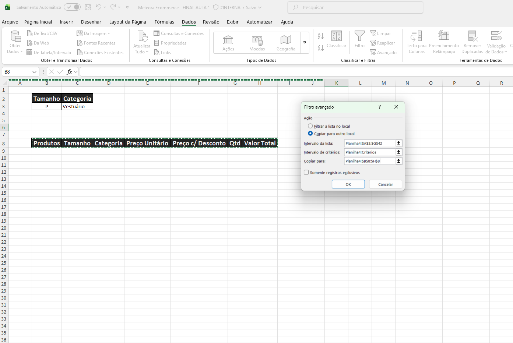Click the Preenchimento Relâmpago icon

[x=444, y=36]
